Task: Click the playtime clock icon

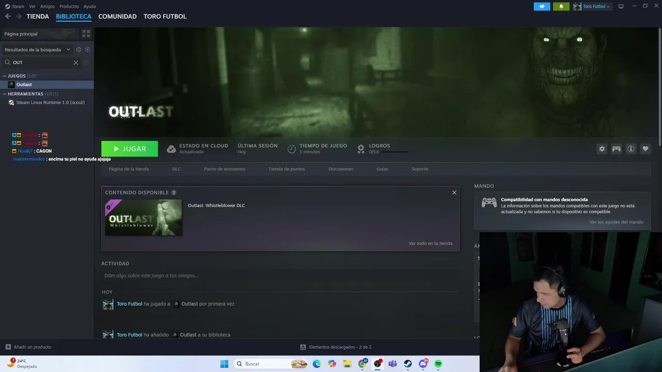Action: pos(292,149)
